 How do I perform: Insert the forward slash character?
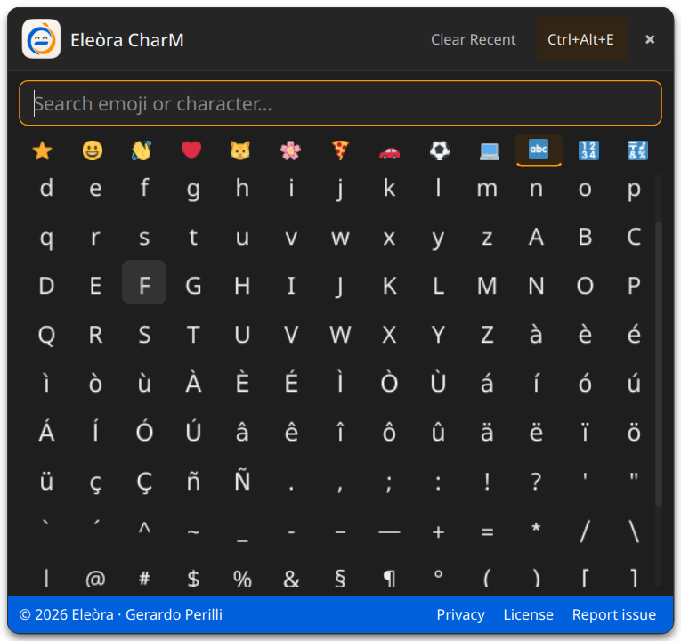[x=585, y=531]
